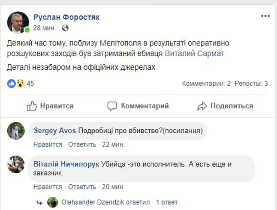277x210 pixels.
Task: Expand the '1 ответ' reply thread
Action: [x=167, y=202]
